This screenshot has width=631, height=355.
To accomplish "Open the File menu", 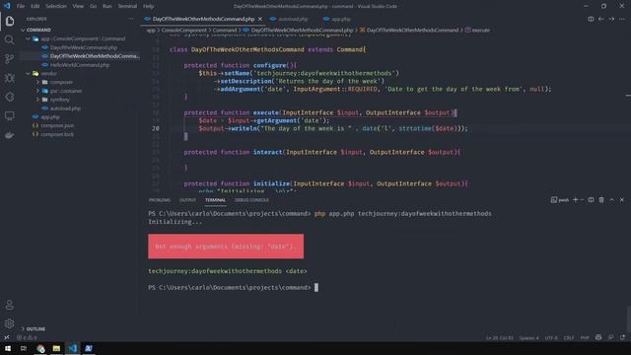I will 21,6.
